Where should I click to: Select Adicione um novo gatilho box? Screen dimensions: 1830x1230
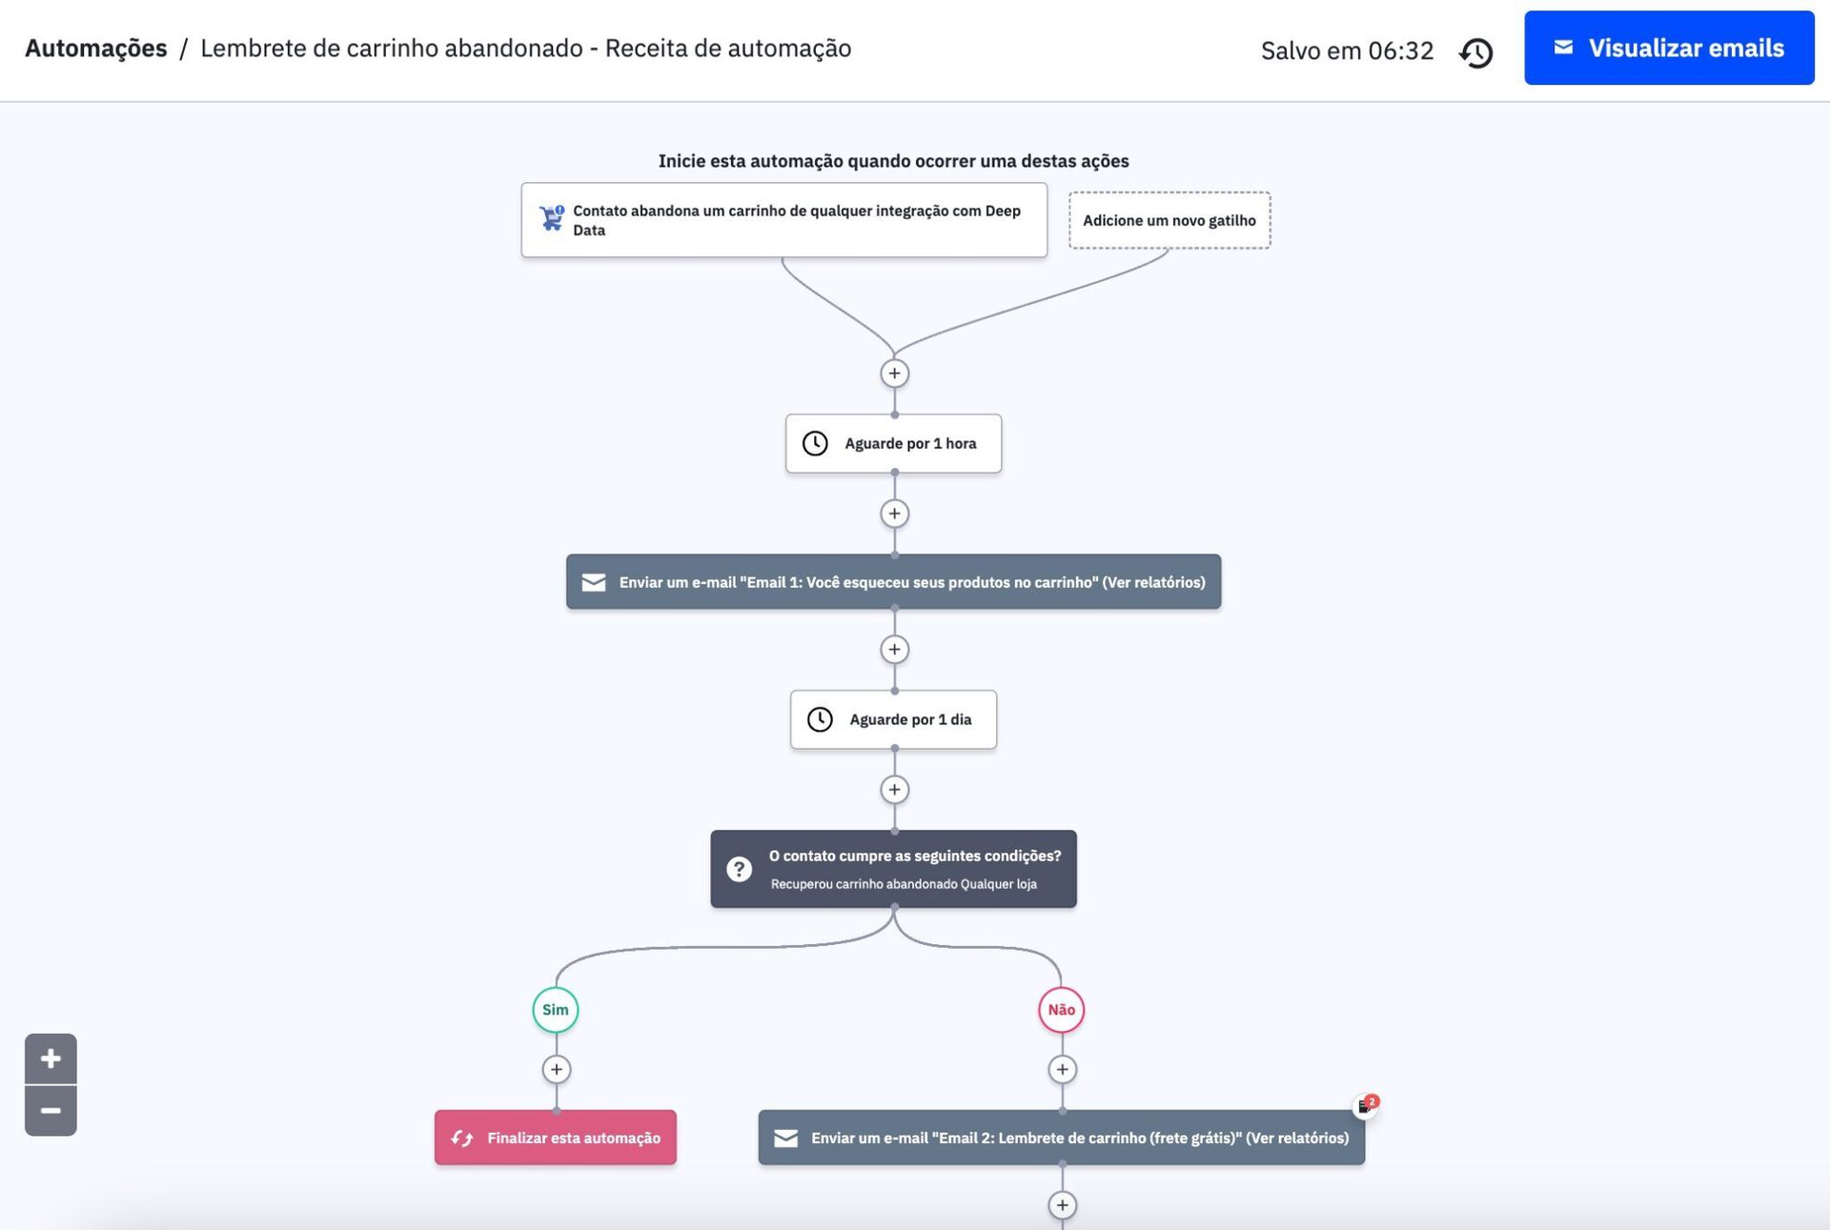[x=1169, y=220]
